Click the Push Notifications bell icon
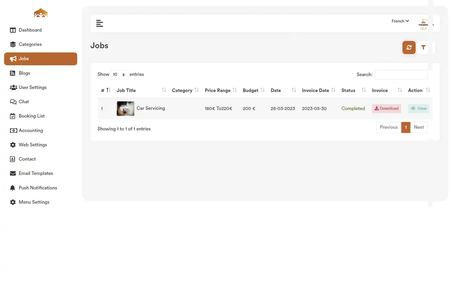Viewport: 453px width, 281px height. point(13,188)
